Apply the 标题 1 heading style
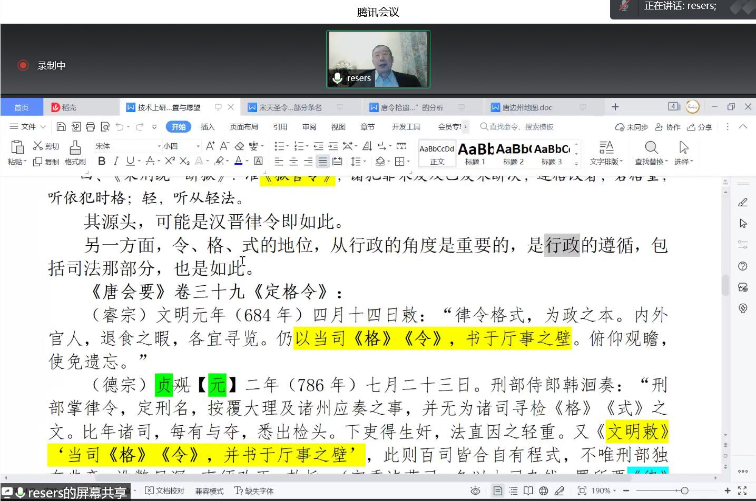This screenshot has width=756, height=501. [x=475, y=154]
